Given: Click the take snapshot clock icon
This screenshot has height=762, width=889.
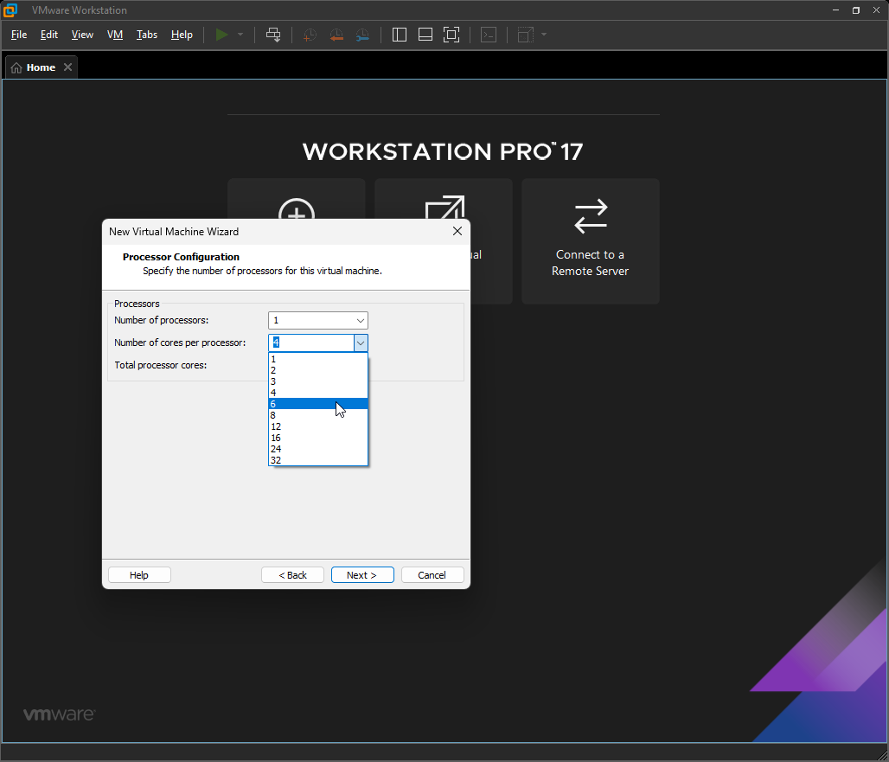Looking at the screenshot, I should (x=310, y=35).
